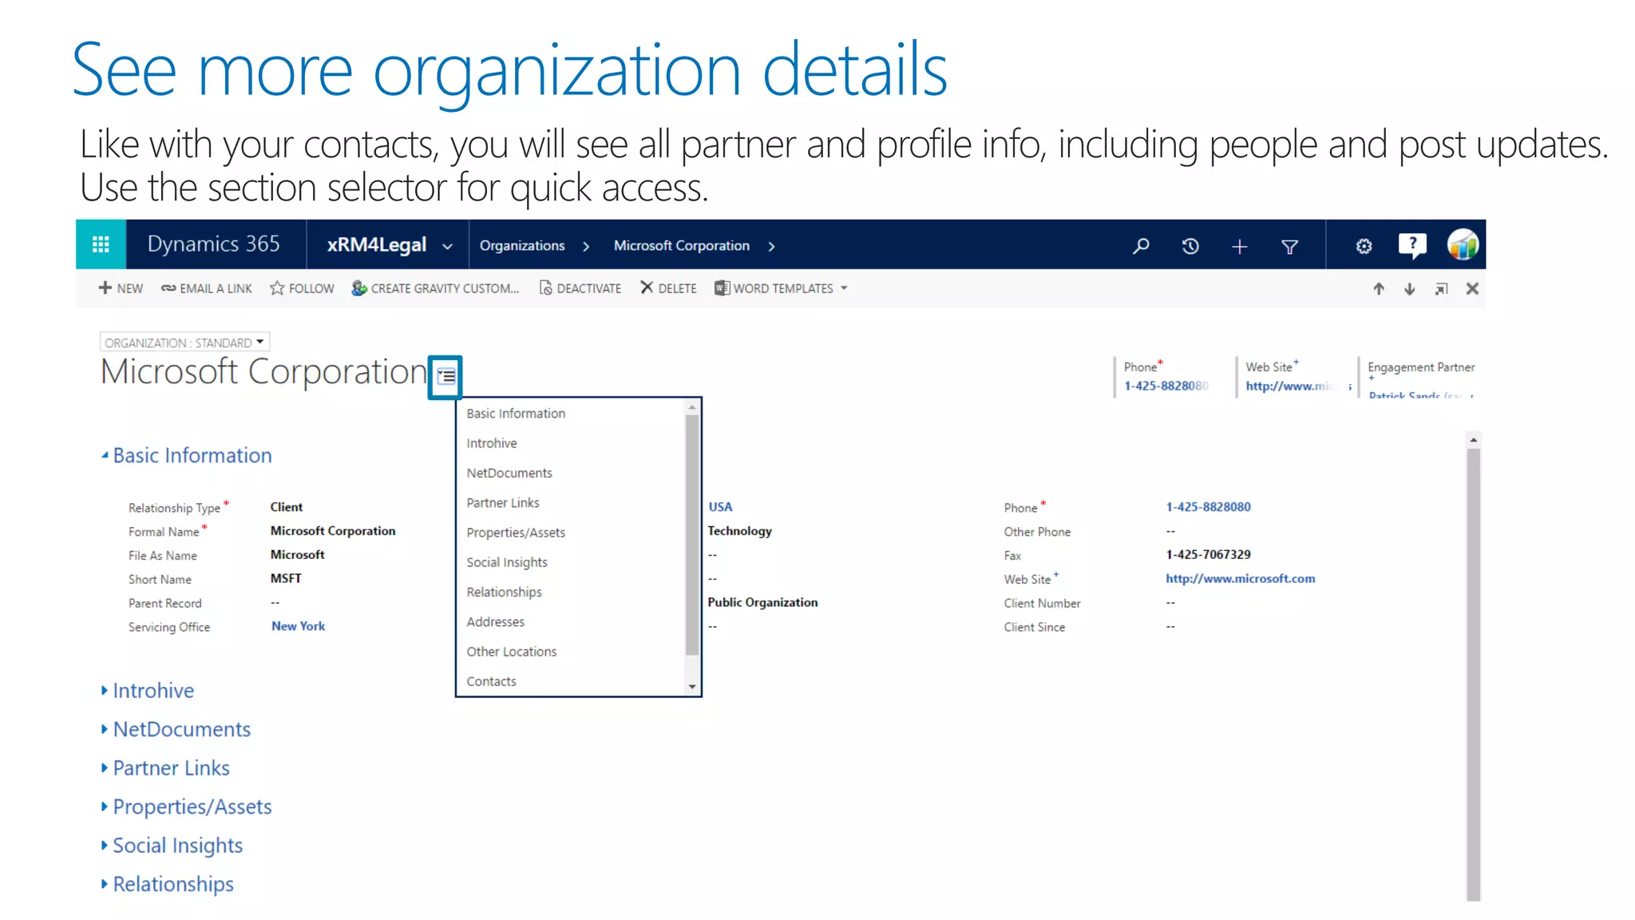Open advanced find filter icon
Image resolution: width=1635 pixels, height=920 pixels.
[1289, 247]
